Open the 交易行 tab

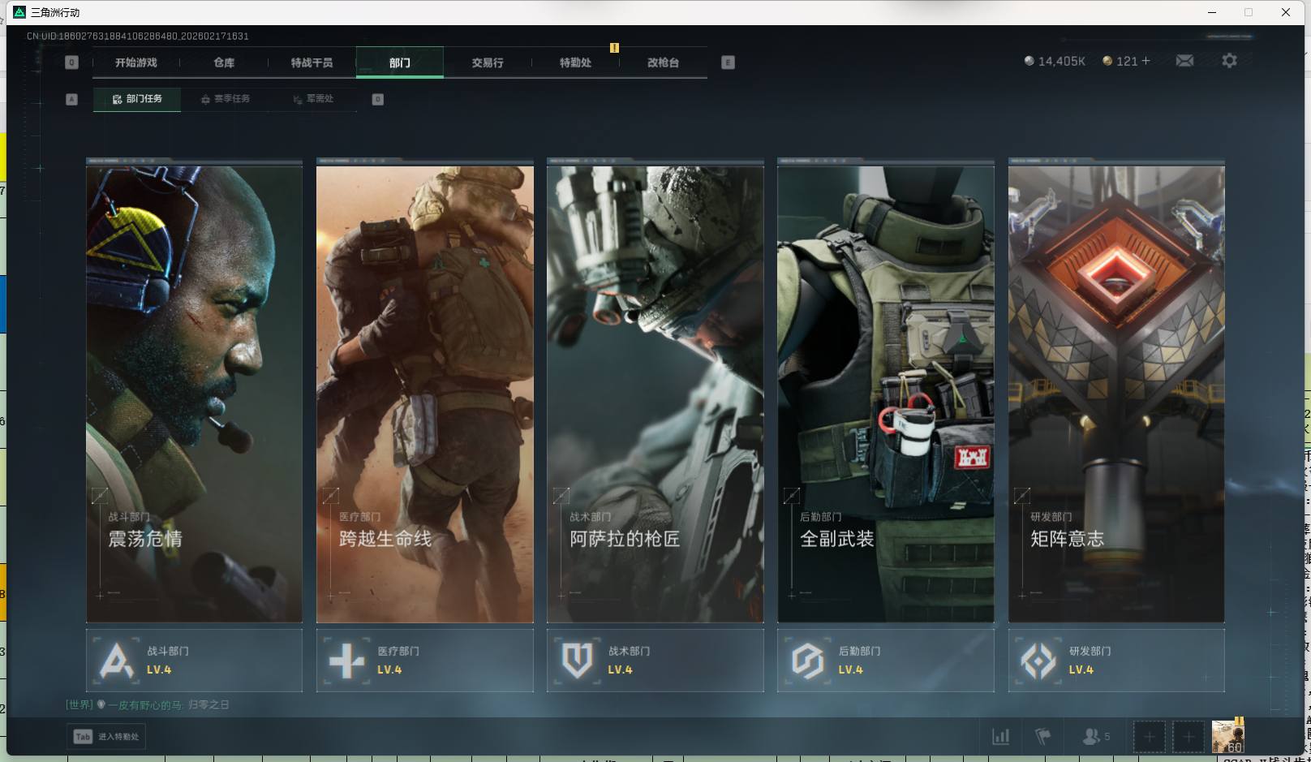[488, 62]
